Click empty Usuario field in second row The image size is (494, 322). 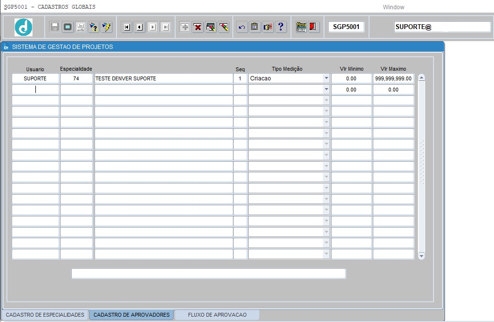(x=35, y=90)
